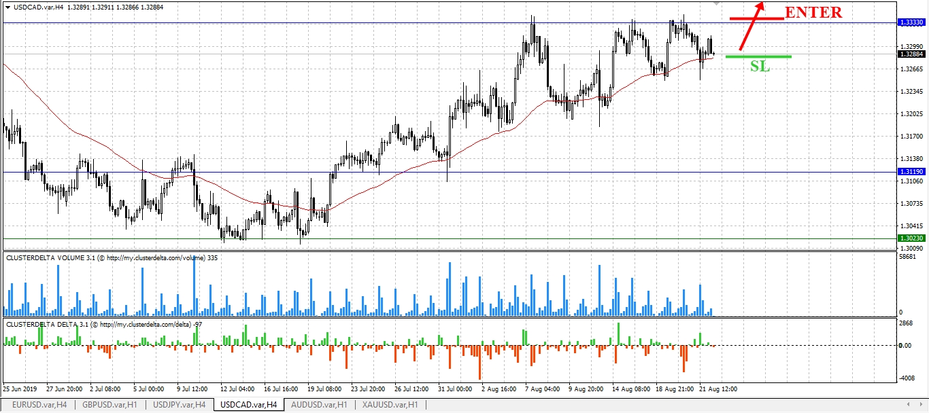Image resolution: width=929 pixels, height=413 pixels.
Task: Click the one-click trading arrow beside USDCAD.var,H4
Action: (7, 7)
